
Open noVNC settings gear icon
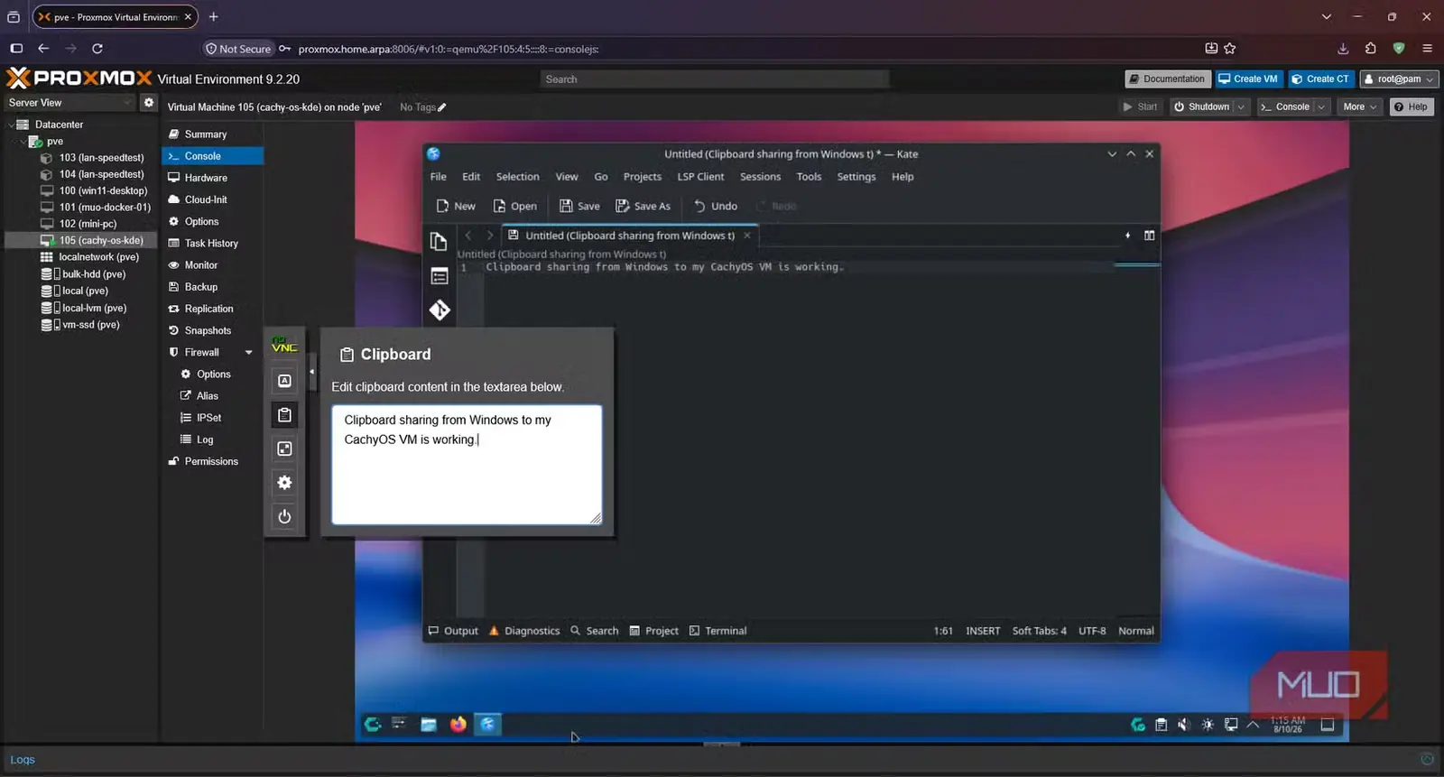pos(284,483)
